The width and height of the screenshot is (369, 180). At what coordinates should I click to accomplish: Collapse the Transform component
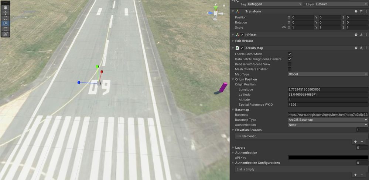click(x=233, y=11)
